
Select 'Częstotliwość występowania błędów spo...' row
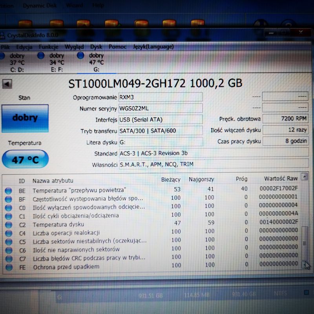click(152, 198)
